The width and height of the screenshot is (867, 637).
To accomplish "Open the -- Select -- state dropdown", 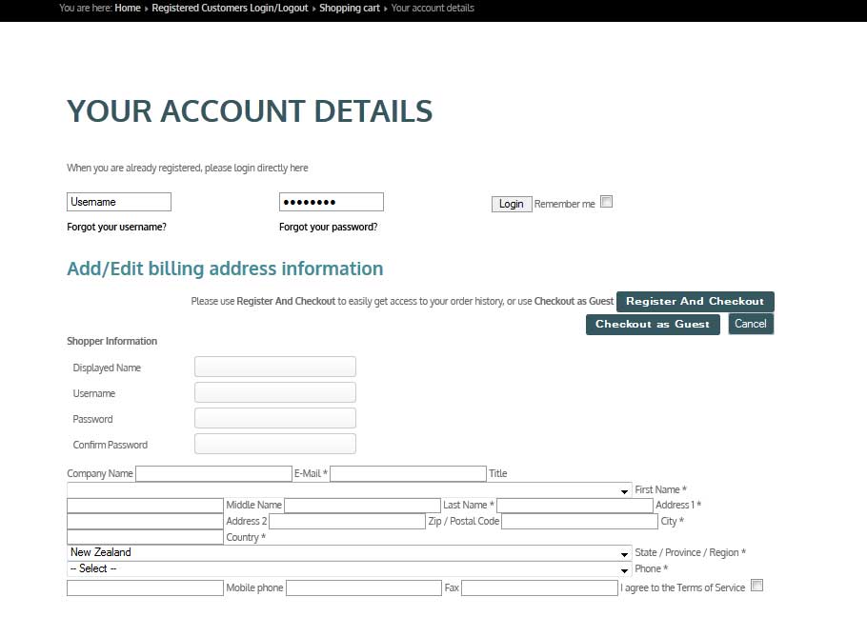I will click(x=350, y=569).
